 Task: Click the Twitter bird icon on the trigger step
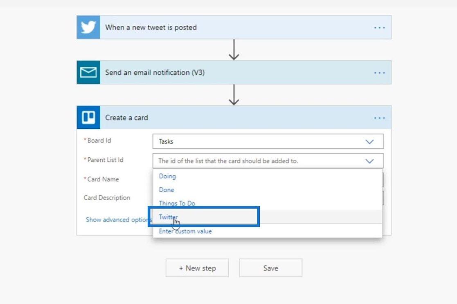88,27
